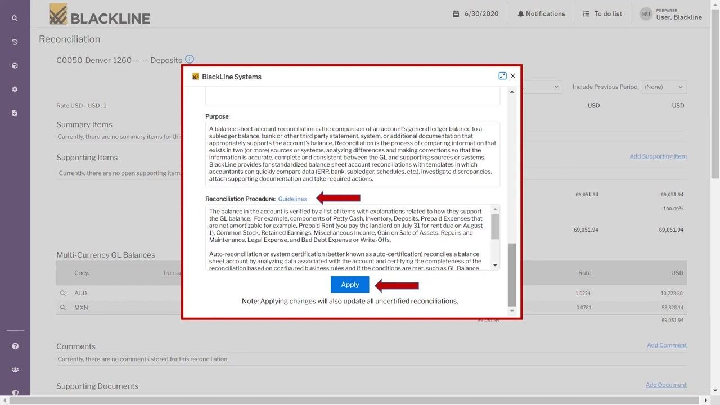The height and width of the screenshot is (405, 720).
Task: Click the Cncy. column header
Action: pyautogui.click(x=82, y=273)
